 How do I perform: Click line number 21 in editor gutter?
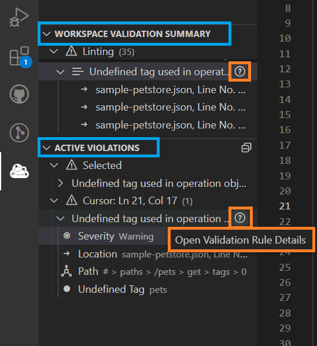285,206
